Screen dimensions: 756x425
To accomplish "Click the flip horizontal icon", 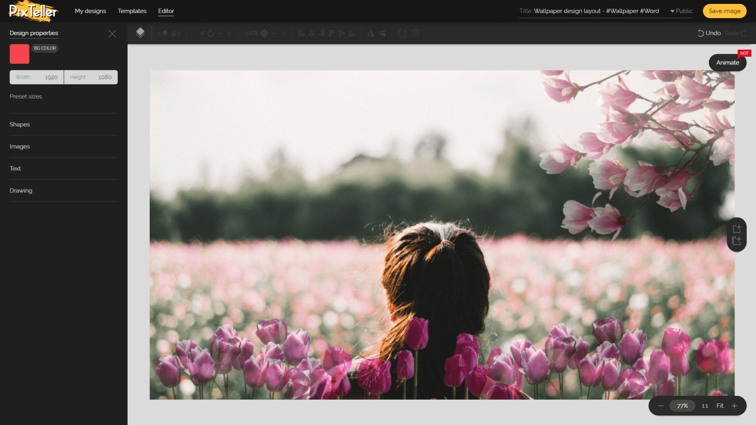I will [371, 33].
